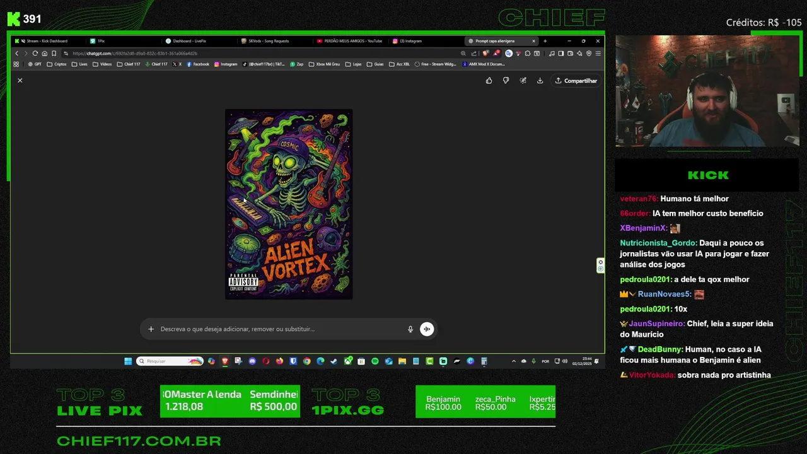Start voice mode with waveform button
The image size is (807, 454).
point(427,329)
